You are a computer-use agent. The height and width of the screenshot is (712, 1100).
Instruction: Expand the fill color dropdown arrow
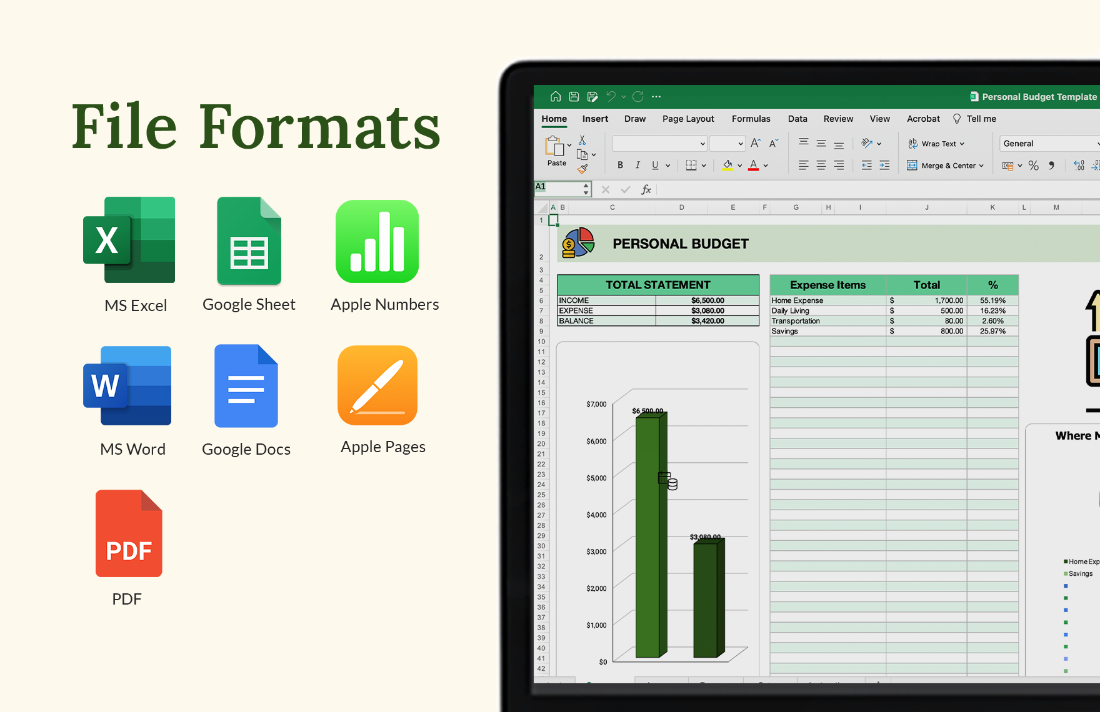pos(739,166)
